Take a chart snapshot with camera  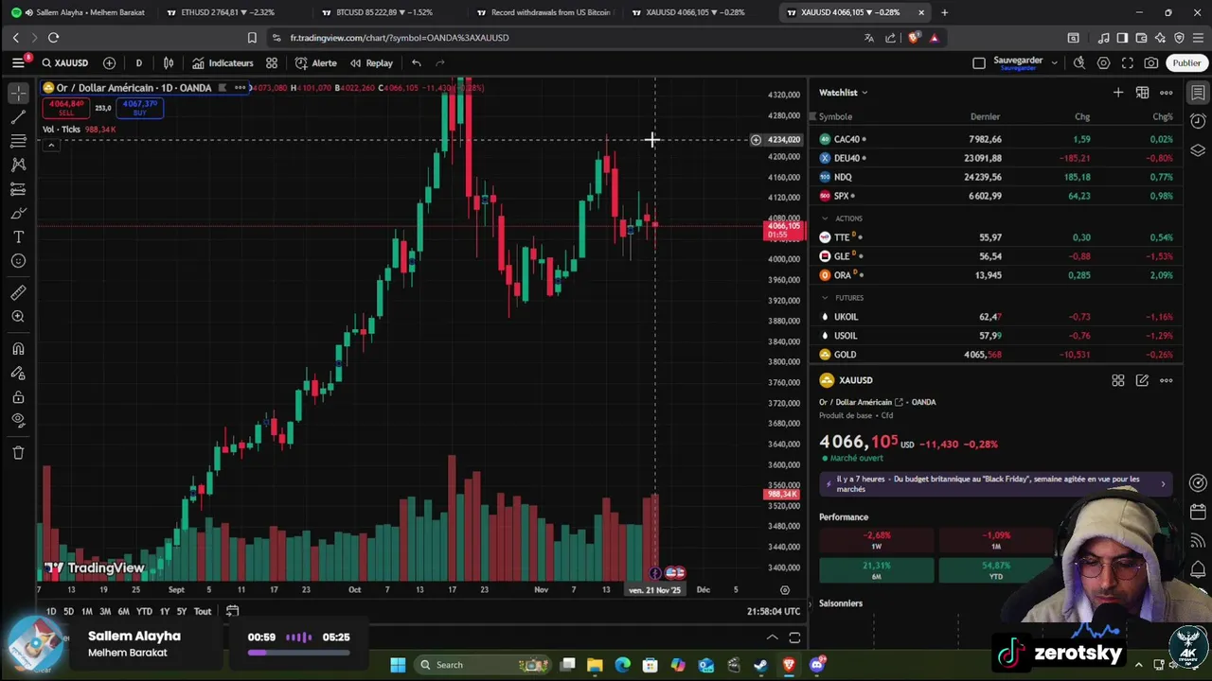tap(1150, 63)
